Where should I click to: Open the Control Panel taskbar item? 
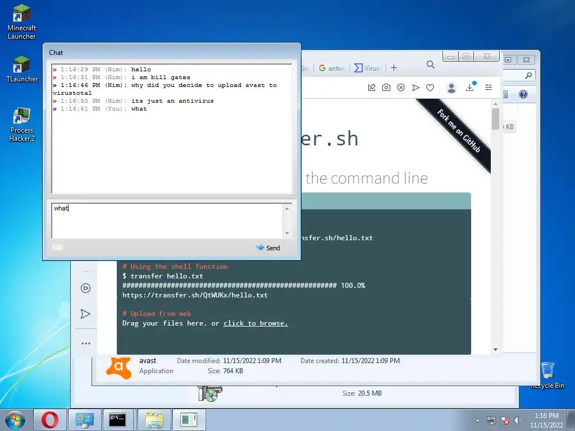[85, 420]
